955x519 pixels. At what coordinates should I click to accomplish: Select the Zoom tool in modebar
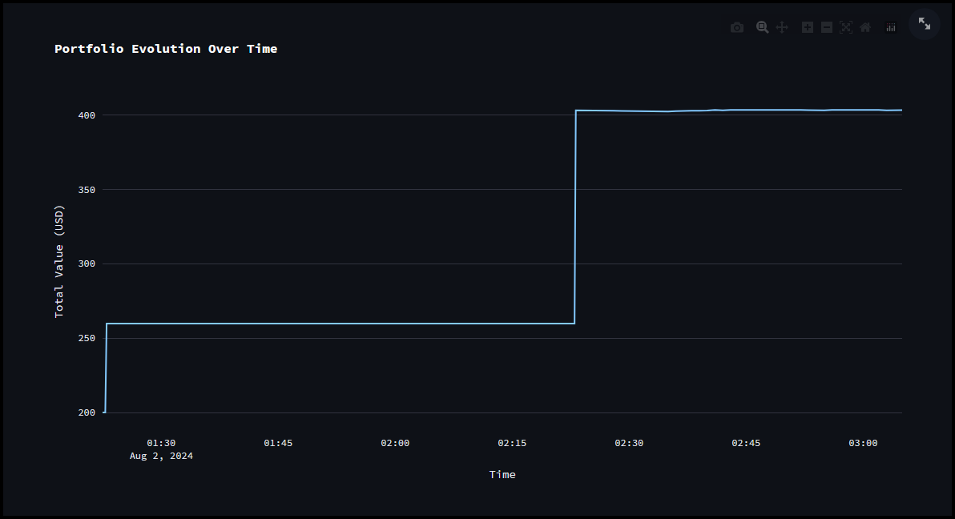(x=762, y=27)
